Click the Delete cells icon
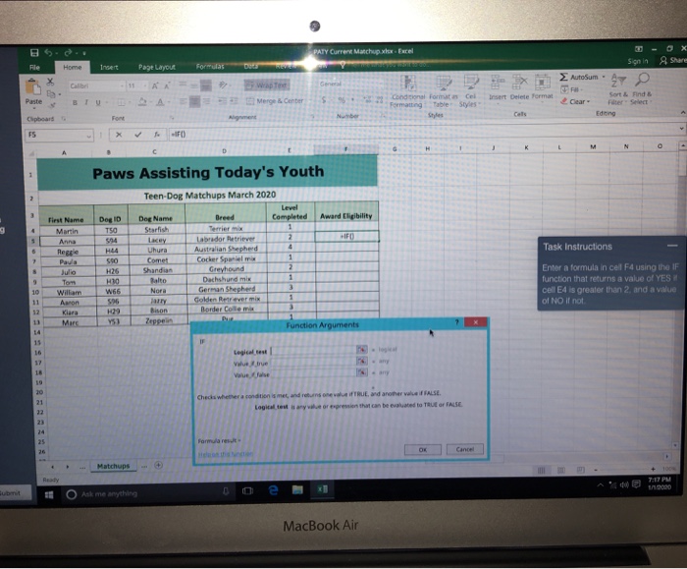The width and height of the screenshot is (687, 569). tap(519, 82)
